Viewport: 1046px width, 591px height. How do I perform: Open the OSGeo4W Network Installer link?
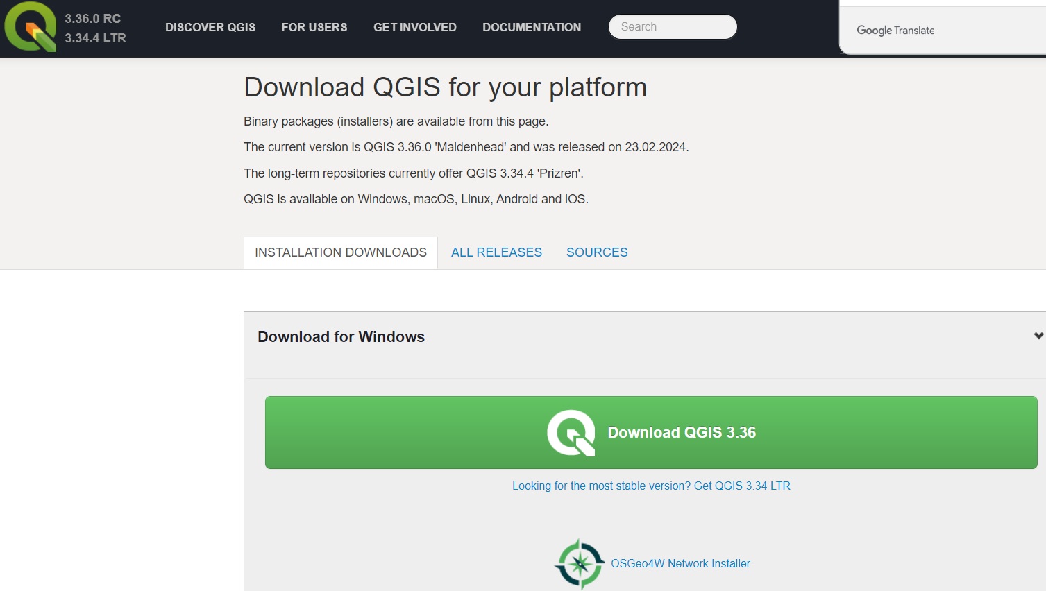pyautogui.click(x=680, y=564)
